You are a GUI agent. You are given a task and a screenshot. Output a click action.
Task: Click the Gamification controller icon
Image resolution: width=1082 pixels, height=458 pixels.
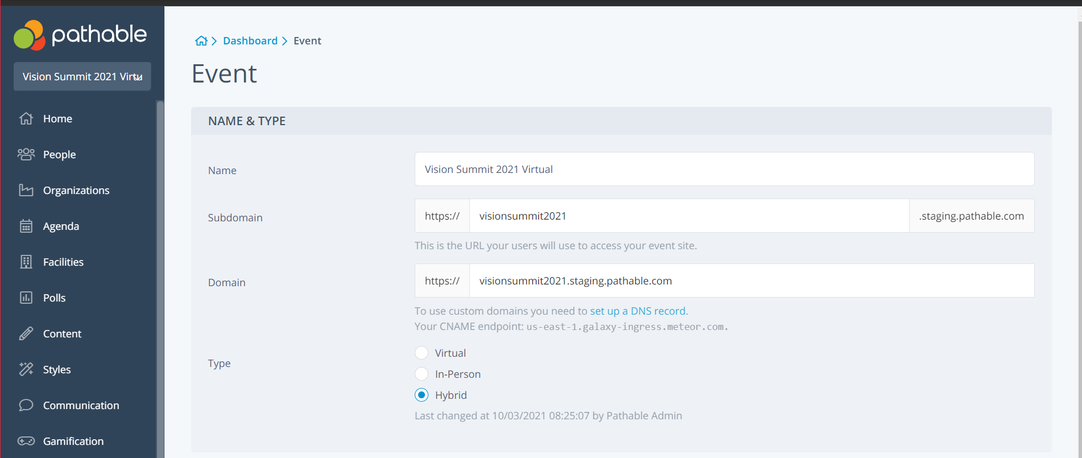pos(26,441)
